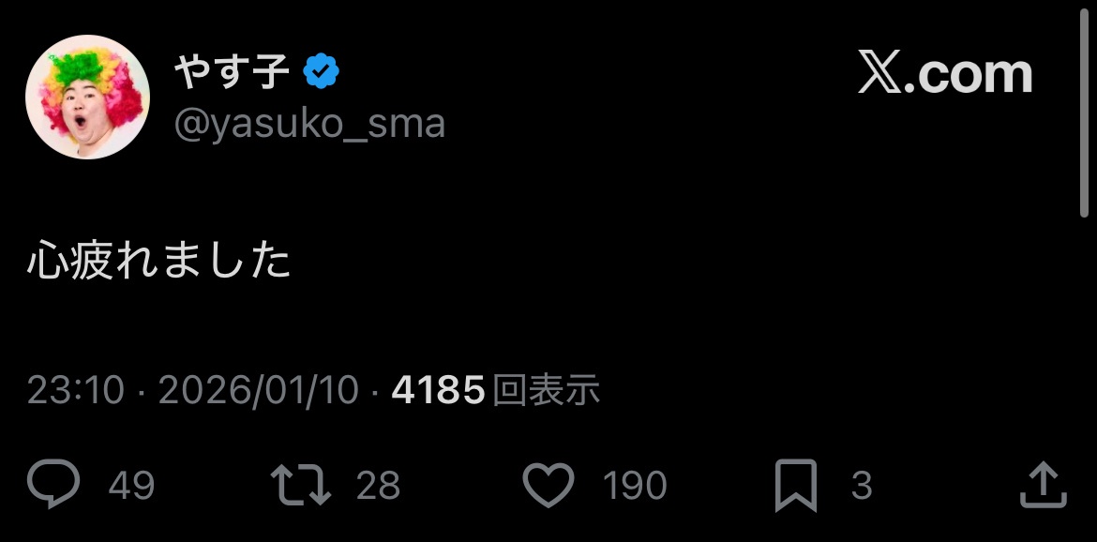
Task: Click the repost arrows icon
Action: pos(301,485)
